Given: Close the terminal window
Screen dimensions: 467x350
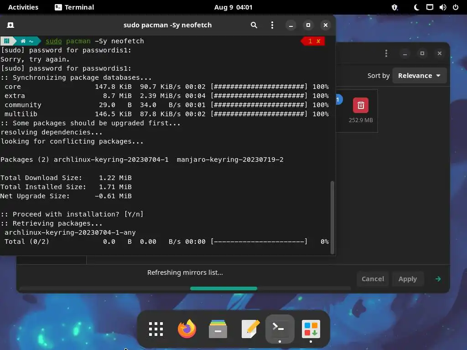Looking at the screenshot, I should 326,26.
